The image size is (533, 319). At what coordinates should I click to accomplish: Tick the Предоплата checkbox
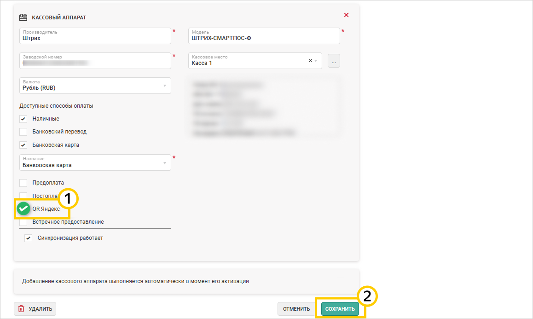click(23, 183)
